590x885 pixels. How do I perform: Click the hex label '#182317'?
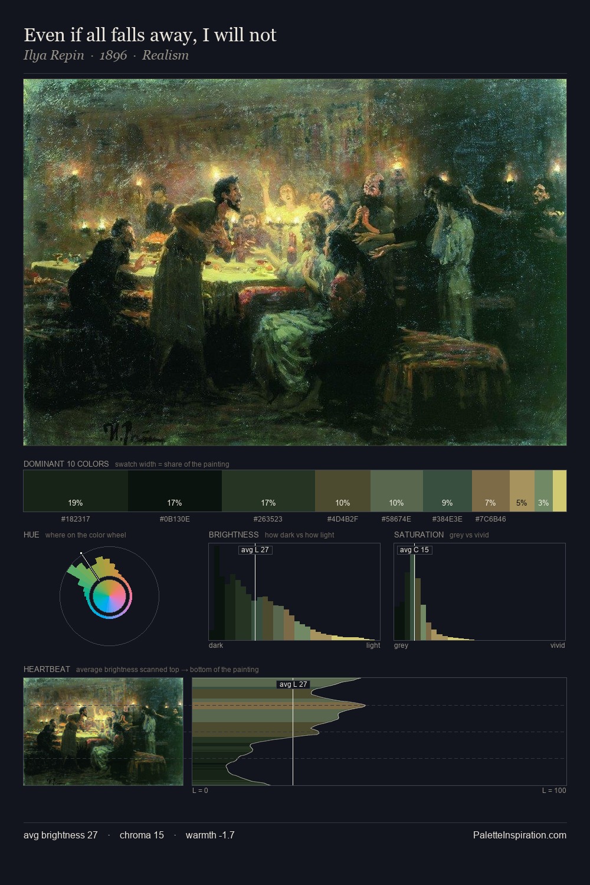[76, 519]
